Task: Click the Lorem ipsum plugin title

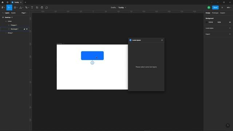Action: pos(137,40)
